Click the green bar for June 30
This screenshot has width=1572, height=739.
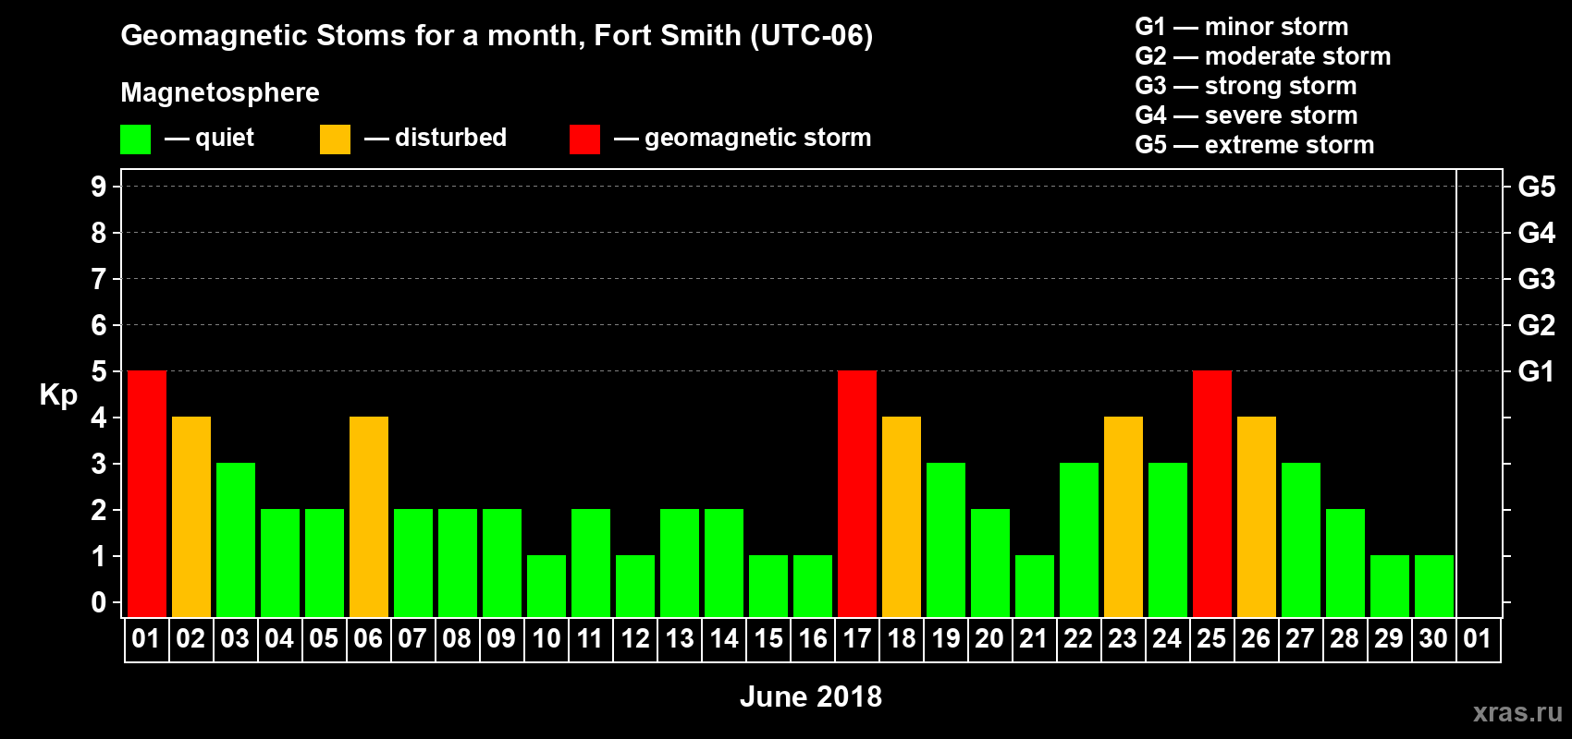coord(1434,586)
